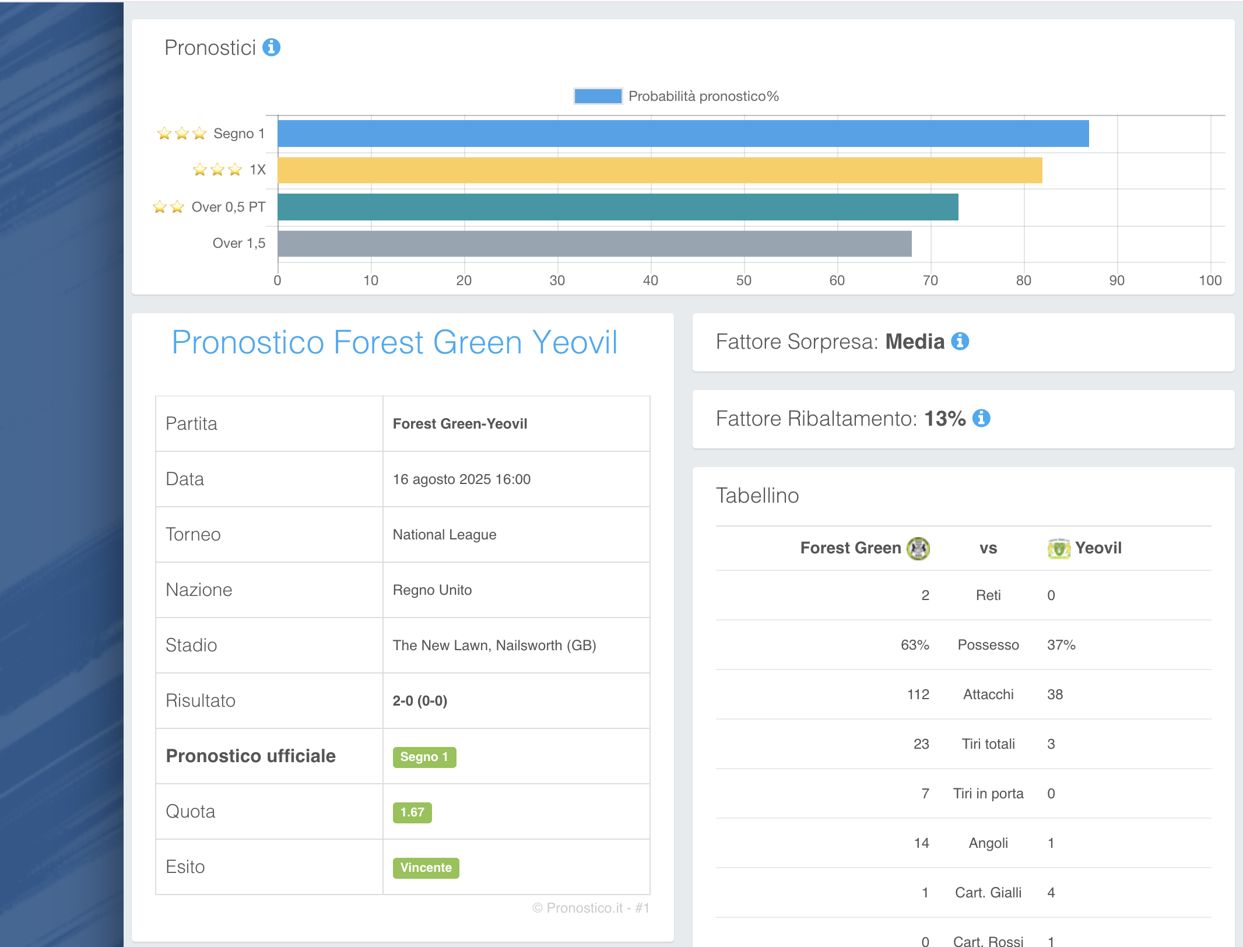This screenshot has width=1243, height=947.
Task: Click the info icon next to Pronostici
Action: click(x=271, y=47)
